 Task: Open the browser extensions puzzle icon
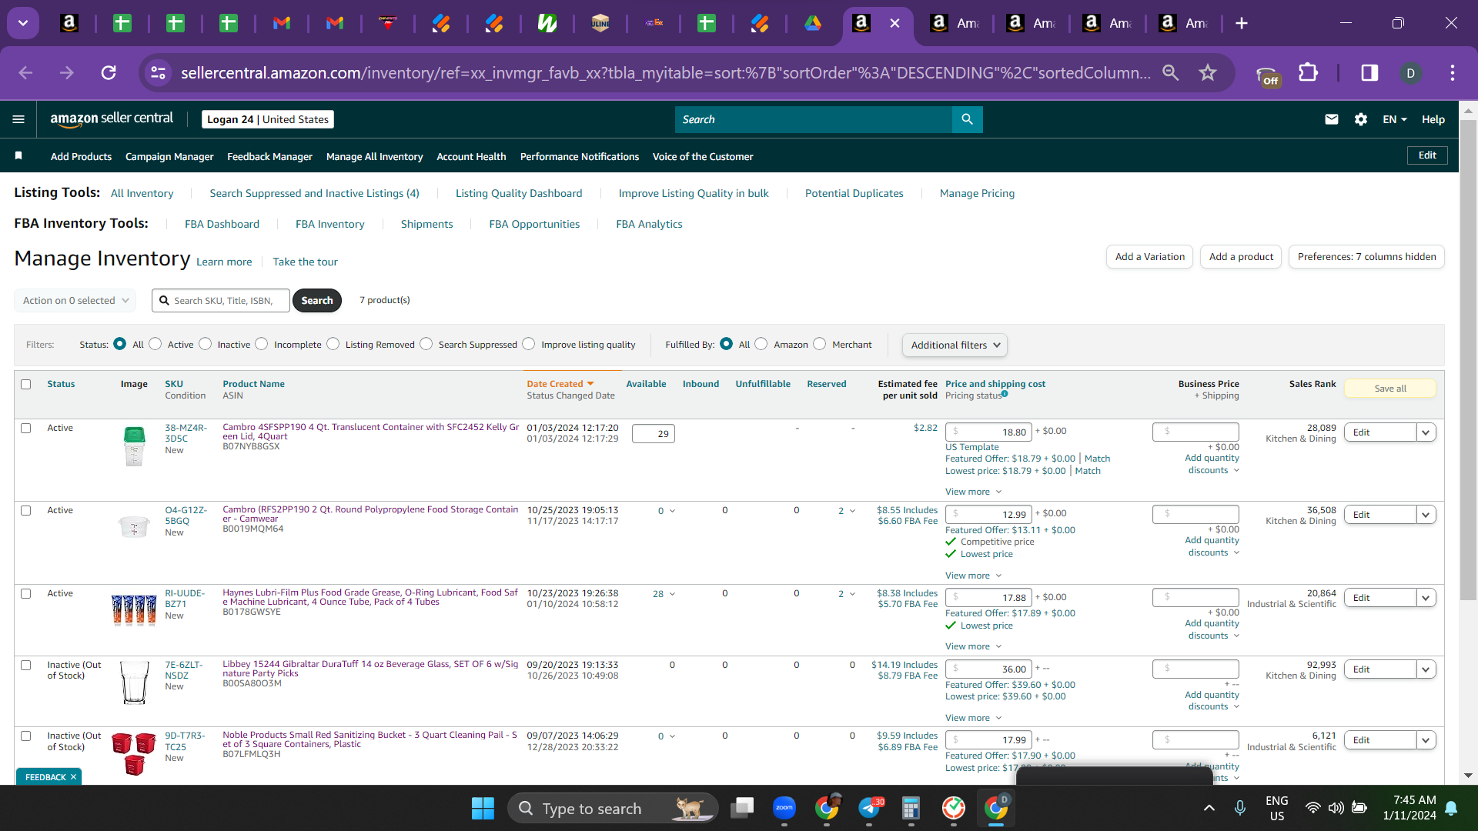(x=1308, y=72)
